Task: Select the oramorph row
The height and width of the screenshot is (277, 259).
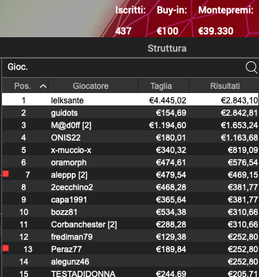Action: click(x=131, y=163)
